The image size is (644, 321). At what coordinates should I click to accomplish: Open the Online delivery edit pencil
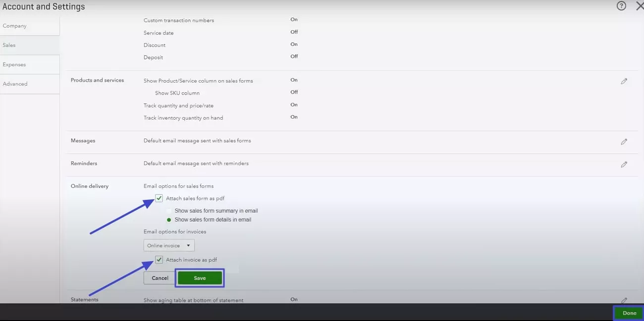pyautogui.click(x=624, y=187)
